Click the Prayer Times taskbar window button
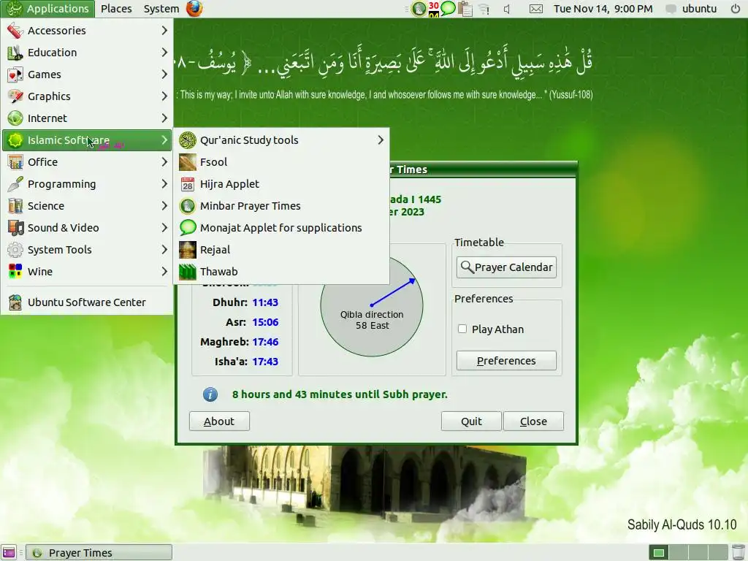This screenshot has width=748, height=561. pos(99,552)
